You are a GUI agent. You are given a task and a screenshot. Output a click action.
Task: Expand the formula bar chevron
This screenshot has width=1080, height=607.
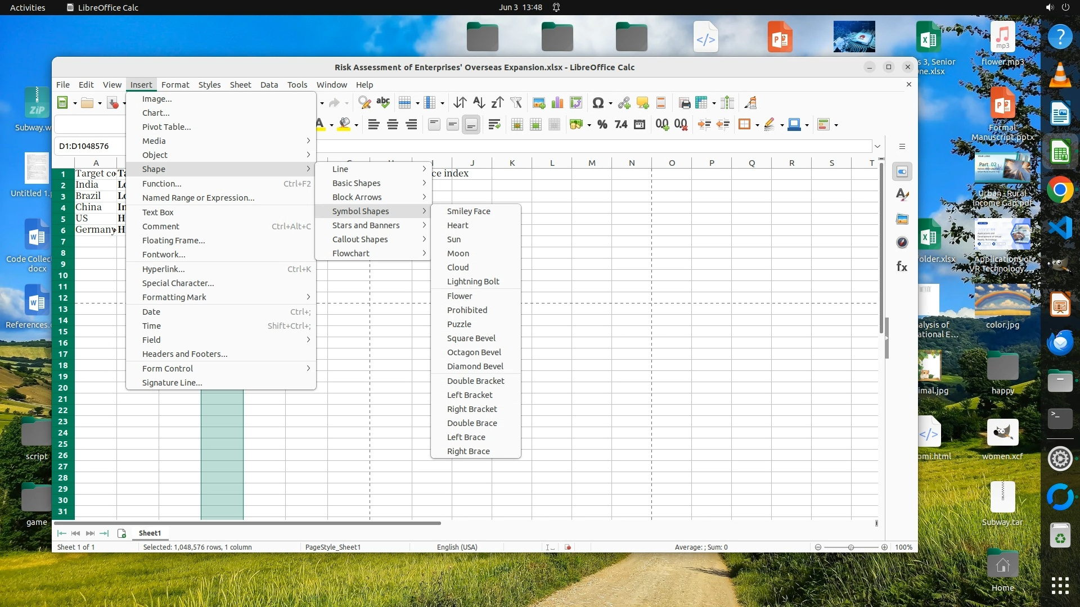877,146
